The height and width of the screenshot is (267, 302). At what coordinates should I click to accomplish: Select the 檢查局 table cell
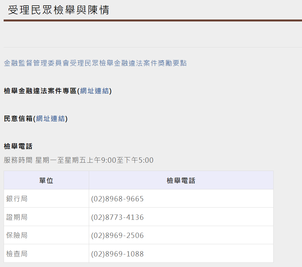pyautogui.click(x=46, y=253)
